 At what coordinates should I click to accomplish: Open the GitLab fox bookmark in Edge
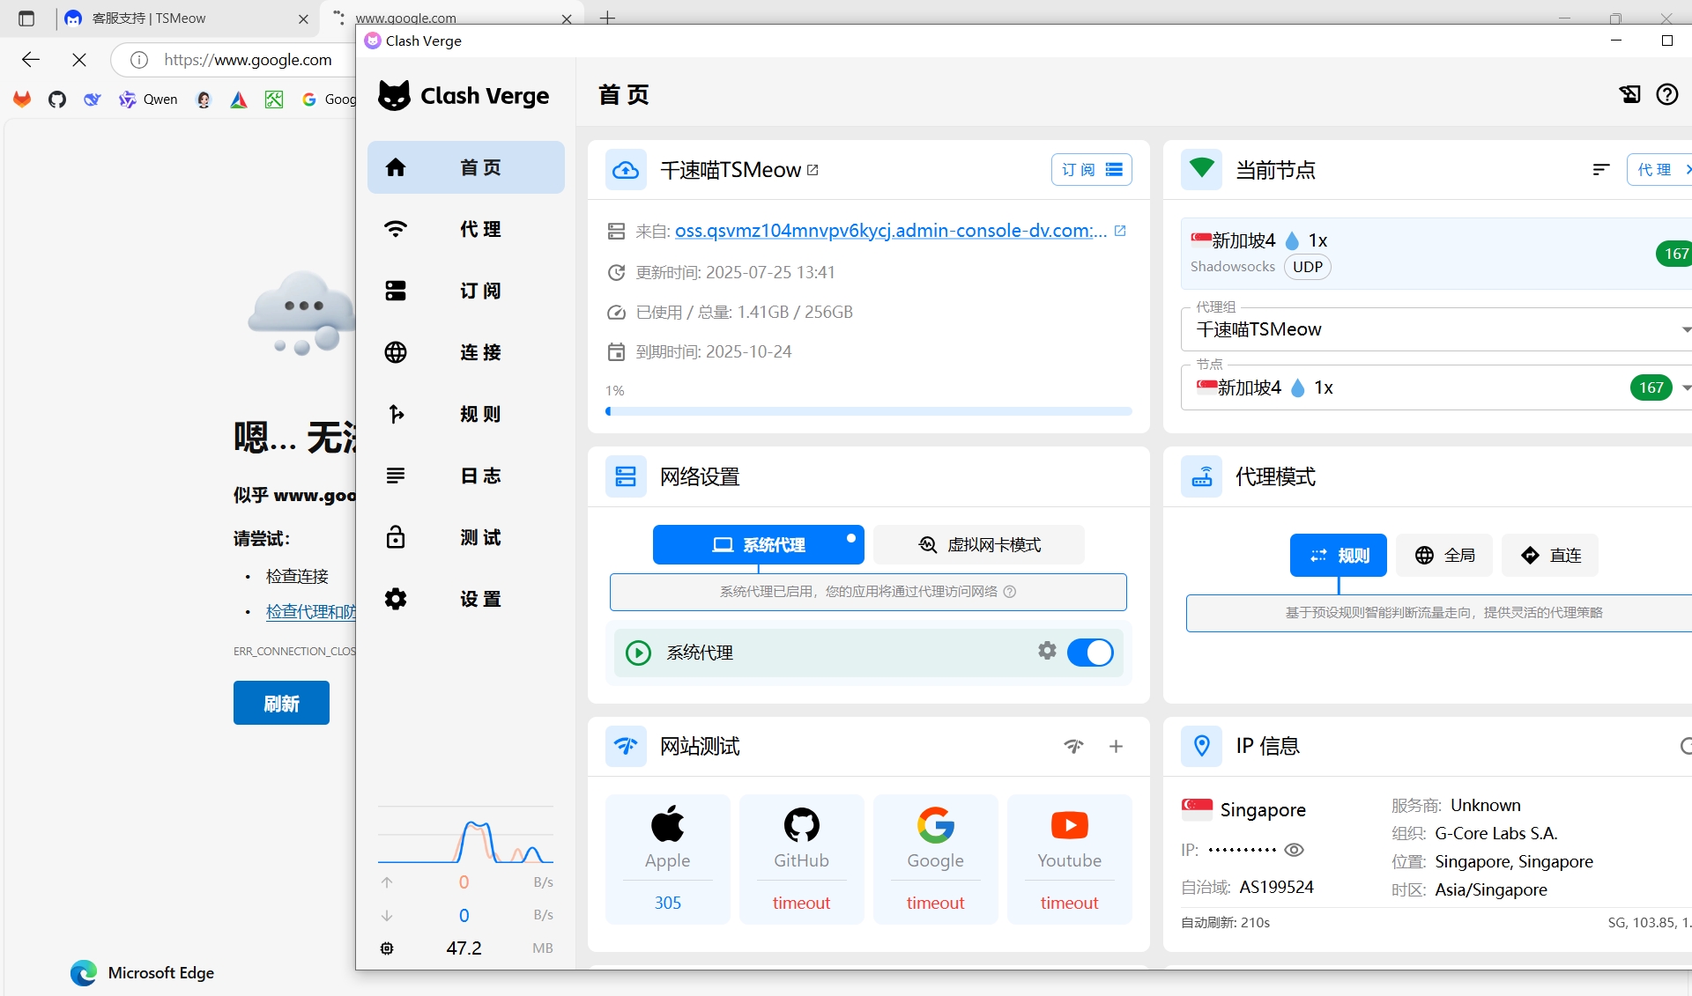coord(22,100)
